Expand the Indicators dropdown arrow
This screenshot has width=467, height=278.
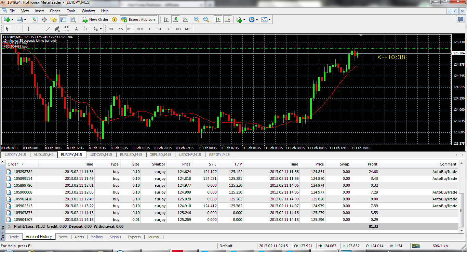(x=244, y=19)
